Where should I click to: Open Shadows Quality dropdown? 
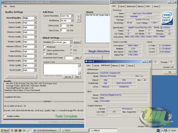(35, 32)
